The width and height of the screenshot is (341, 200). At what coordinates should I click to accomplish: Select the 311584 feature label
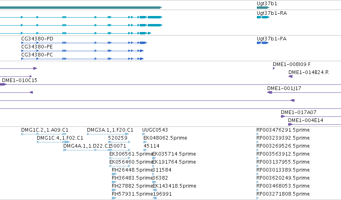click(162, 170)
